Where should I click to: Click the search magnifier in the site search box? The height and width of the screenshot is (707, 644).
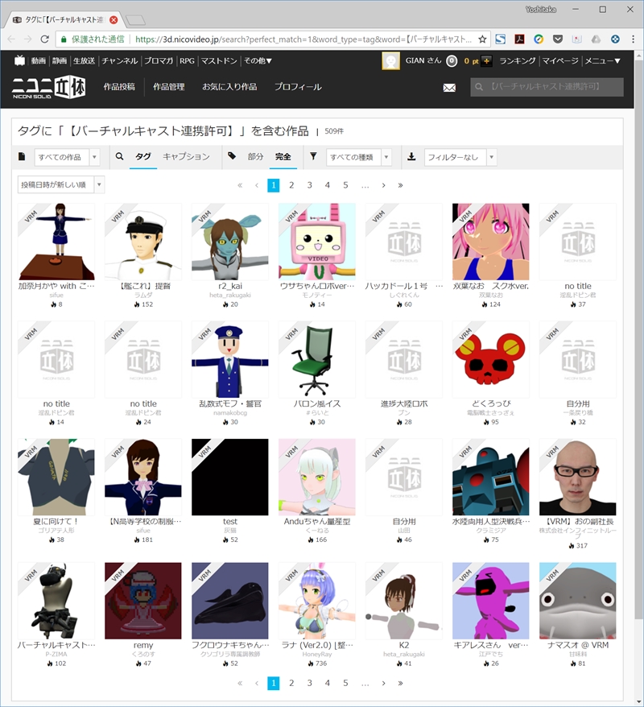(x=479, y=87)
